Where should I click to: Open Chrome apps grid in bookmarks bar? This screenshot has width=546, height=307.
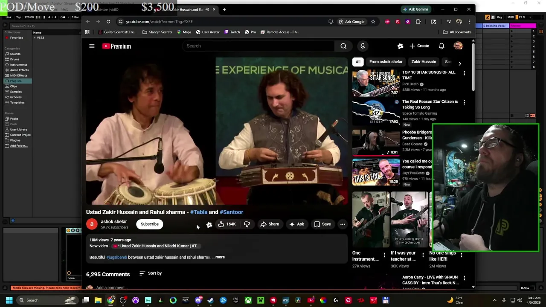(x=87, y=32)
